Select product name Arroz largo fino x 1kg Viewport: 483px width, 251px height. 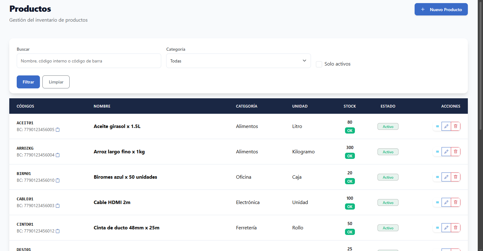click(x=119, y=152)
